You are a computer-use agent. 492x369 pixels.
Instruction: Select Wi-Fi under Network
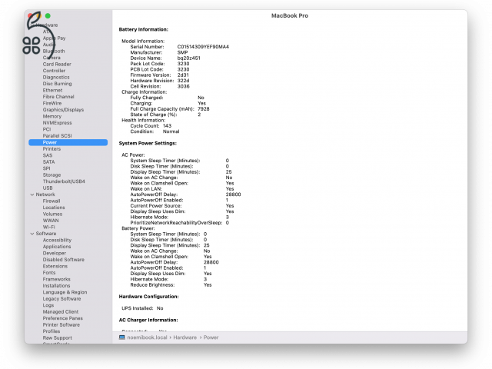48,227
